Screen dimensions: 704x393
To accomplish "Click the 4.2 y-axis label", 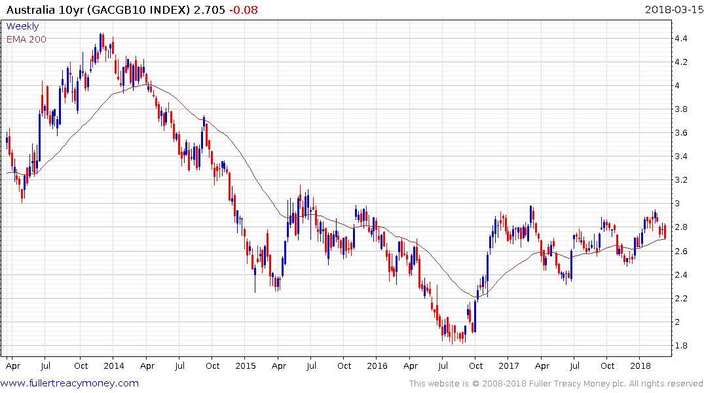I will [680, 62].
